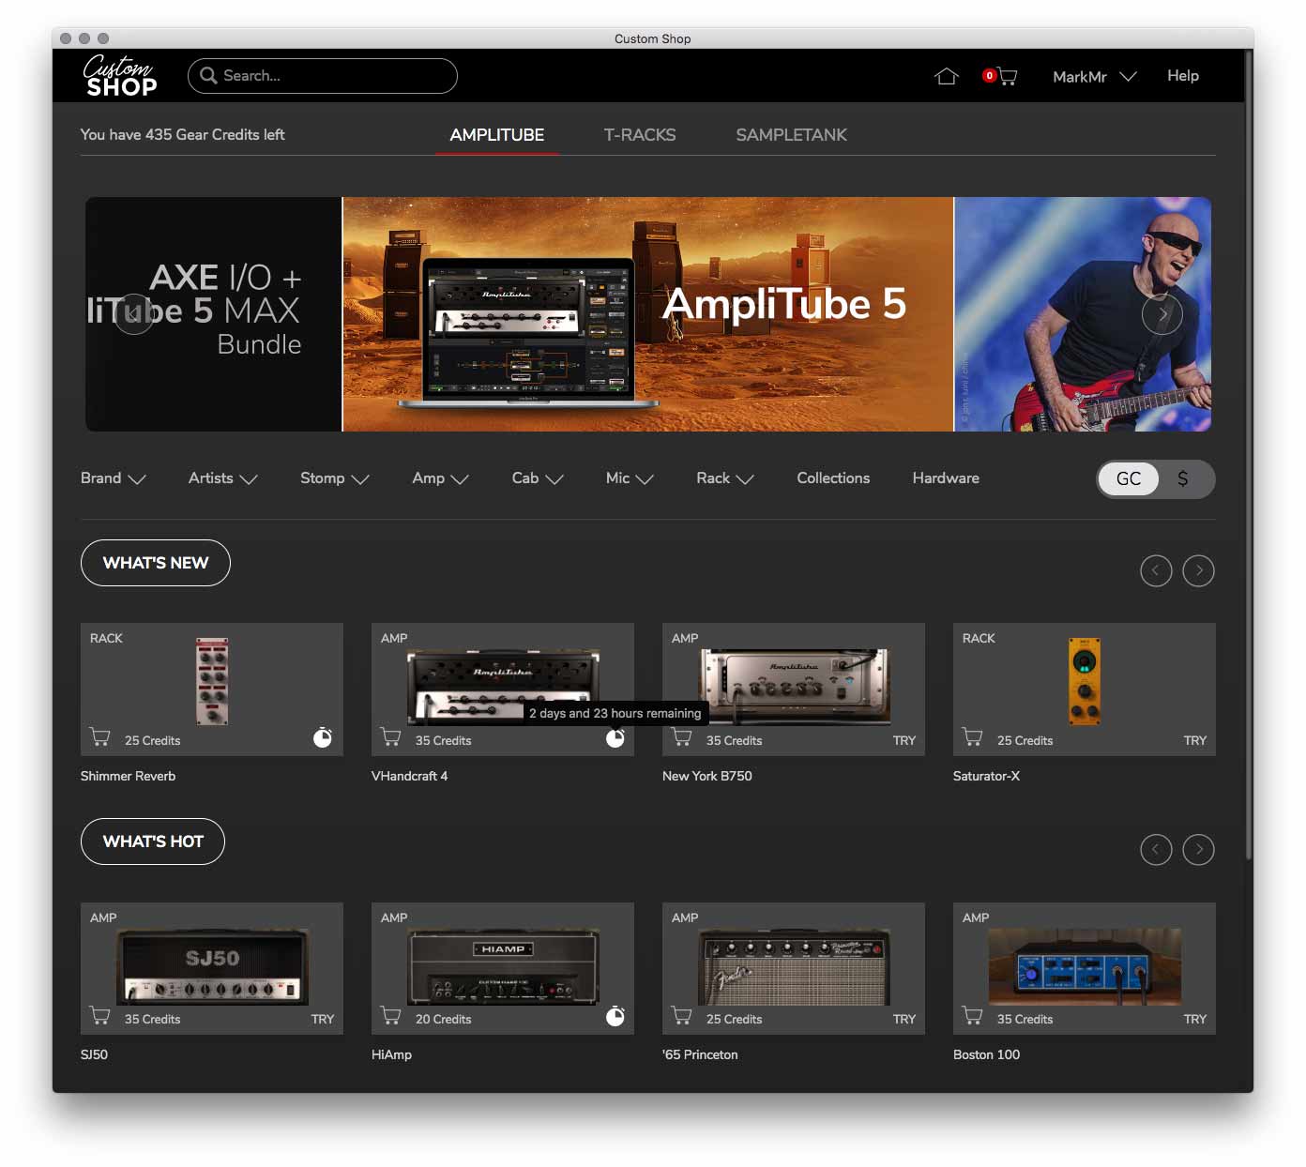Try the SJ50 amp
Image resolution: width=1306 pixels, height=1167 pixels.
323,1019
